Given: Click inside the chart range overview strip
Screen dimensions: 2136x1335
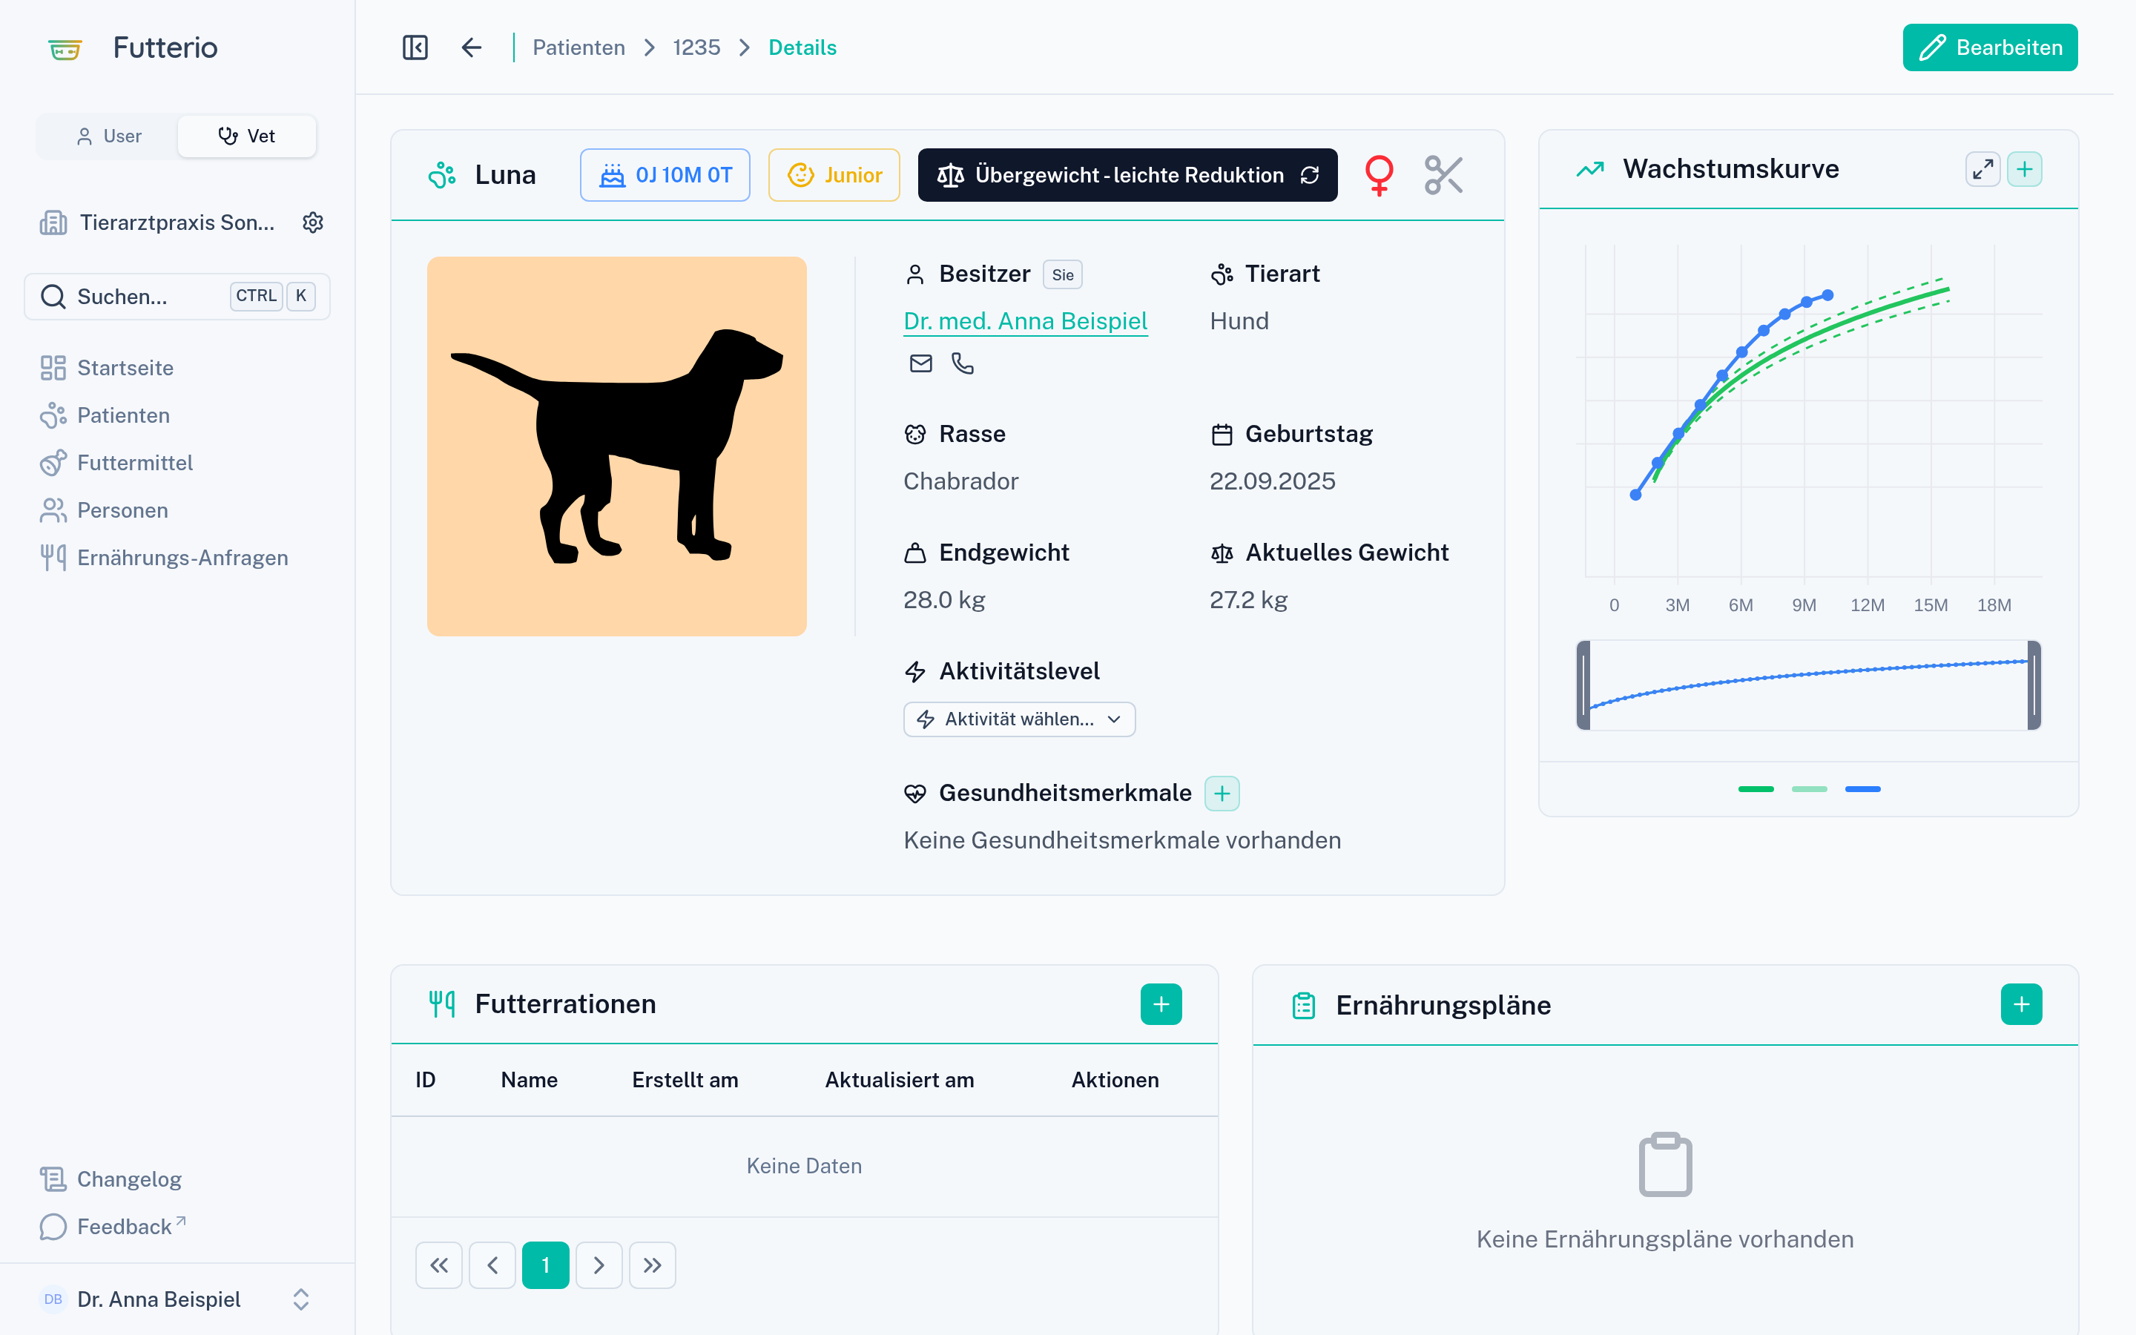Looking at the screenshot, I should pos(1808,685).
